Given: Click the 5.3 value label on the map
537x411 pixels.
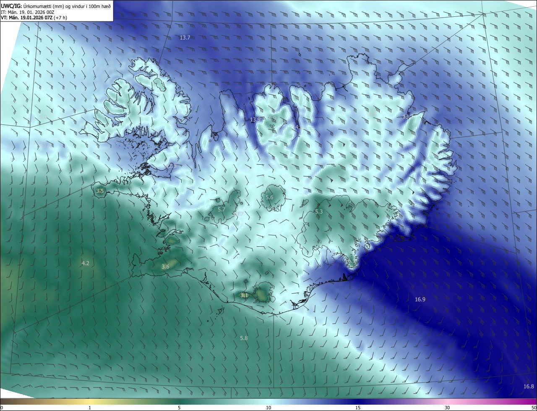Looking at the screenshot, I should (319, 212).
